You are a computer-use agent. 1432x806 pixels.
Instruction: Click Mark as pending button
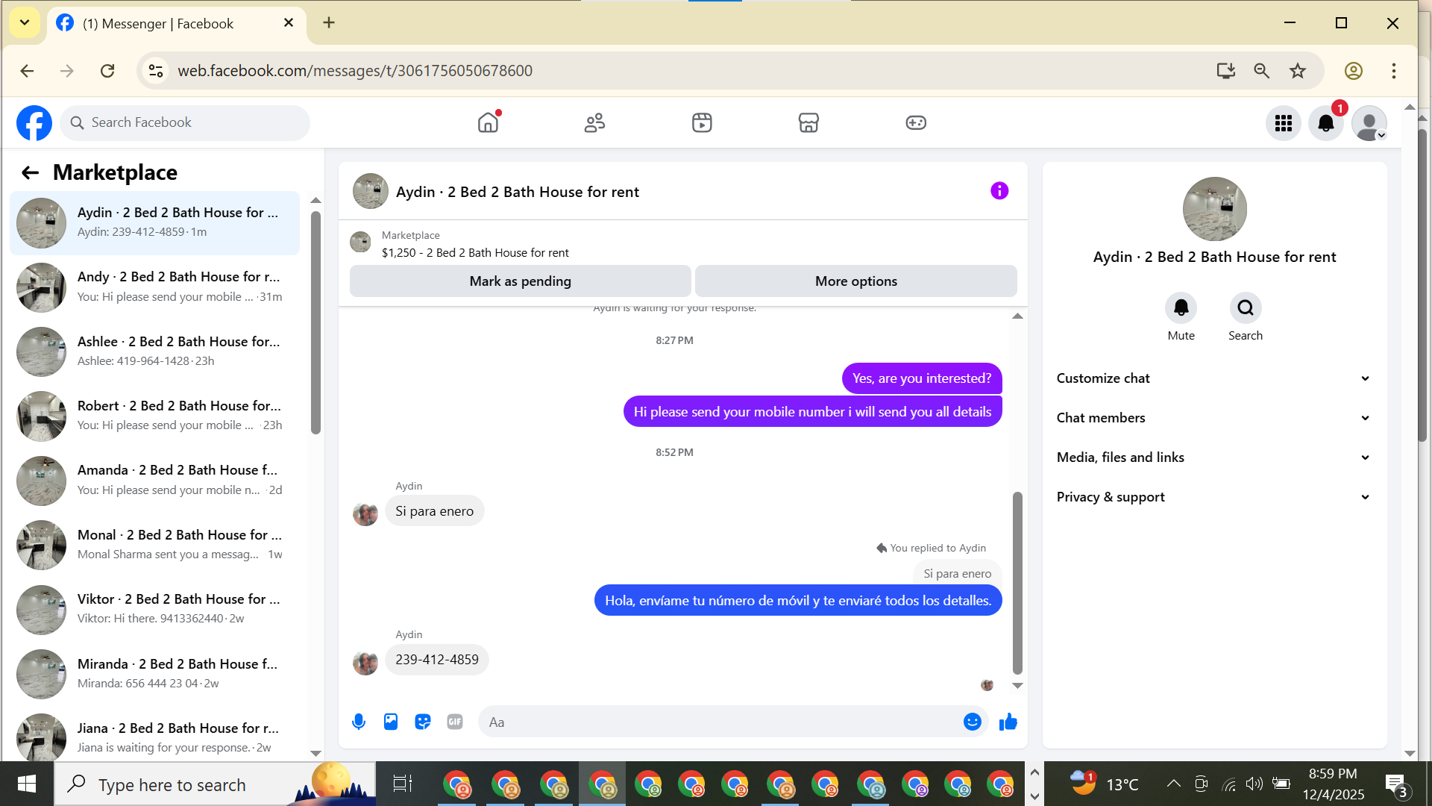[520, 281]
